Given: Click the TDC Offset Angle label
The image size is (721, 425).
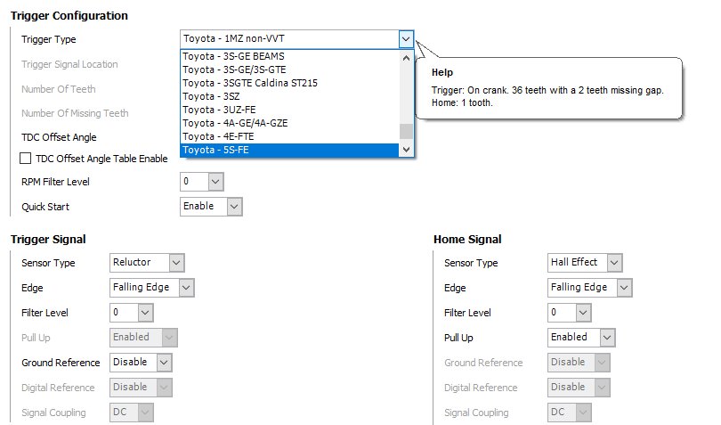Looking at the screenshot, I should 59,137.
